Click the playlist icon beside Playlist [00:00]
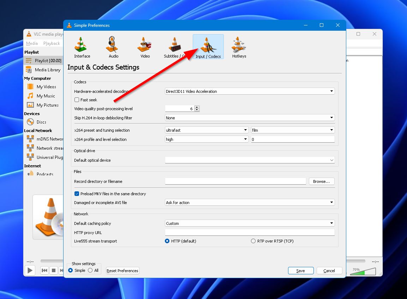407x299 pixels. click(29, 61)
